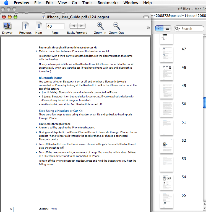Click the Back arrow button
This screenshot has width=206, height=212.
pos(74,26)
